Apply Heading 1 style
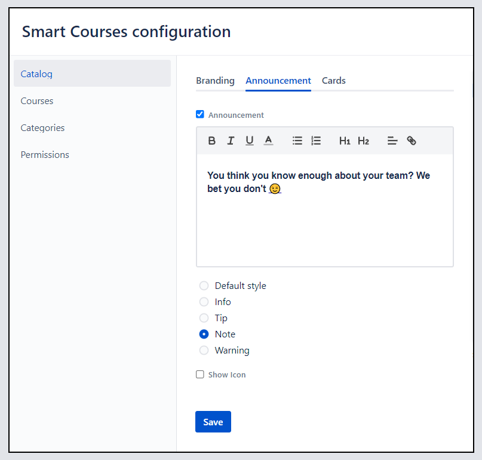Viewport: 482px width, 460px height. point(345,141)
